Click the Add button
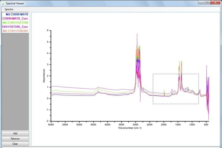222x148 pixels. tap(15, 134)
